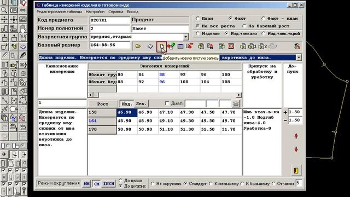Click the Код предмета input field
Viewport: 350px width, 197px height.
(x=109, y=20)
